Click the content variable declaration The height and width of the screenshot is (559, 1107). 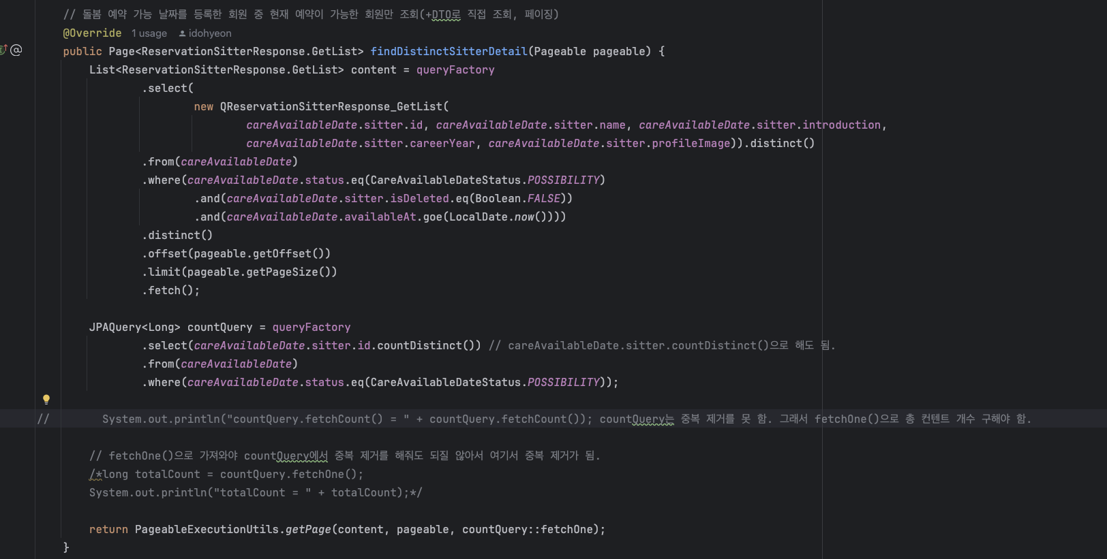click(x=374, y=70)
